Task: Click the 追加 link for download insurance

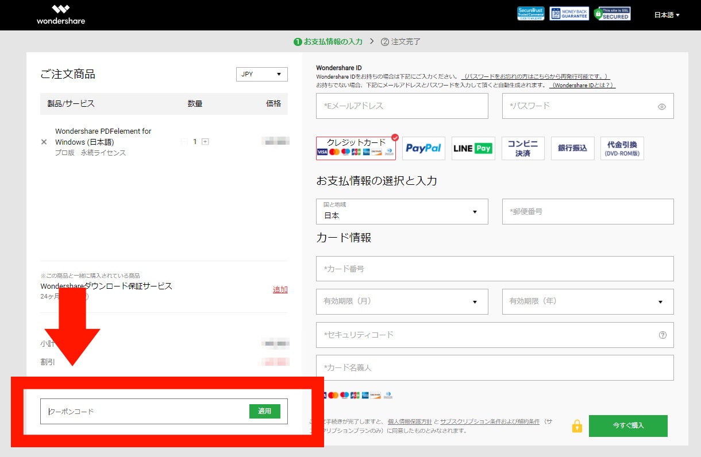Action: coord(280,290)
